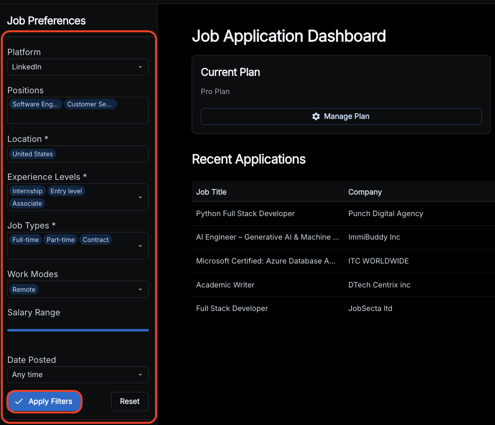Click the Reset button
Viewport: 495px width, 425px height.
pos(130,401)
